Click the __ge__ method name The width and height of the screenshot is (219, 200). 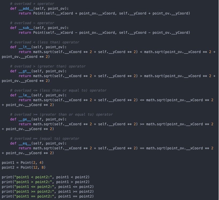point(25,119)
